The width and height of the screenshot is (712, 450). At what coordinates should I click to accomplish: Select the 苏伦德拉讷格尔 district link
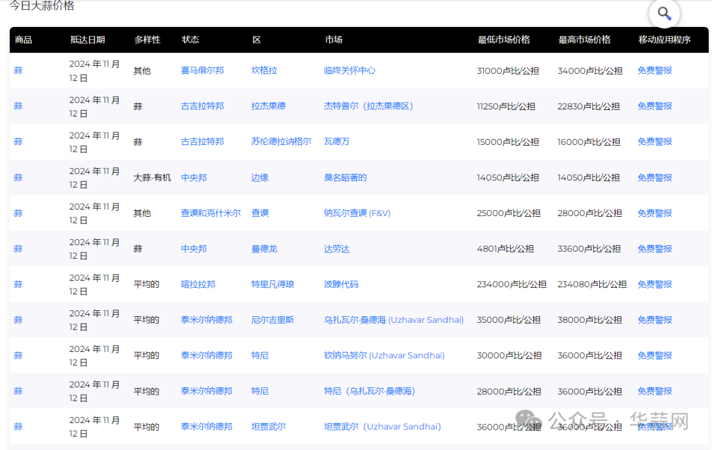281,142
